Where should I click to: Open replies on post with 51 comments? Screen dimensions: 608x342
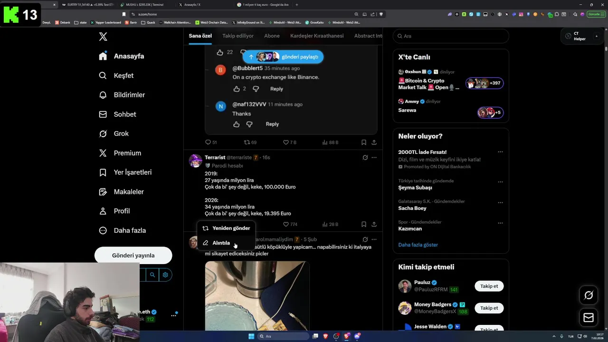[211, 142]
